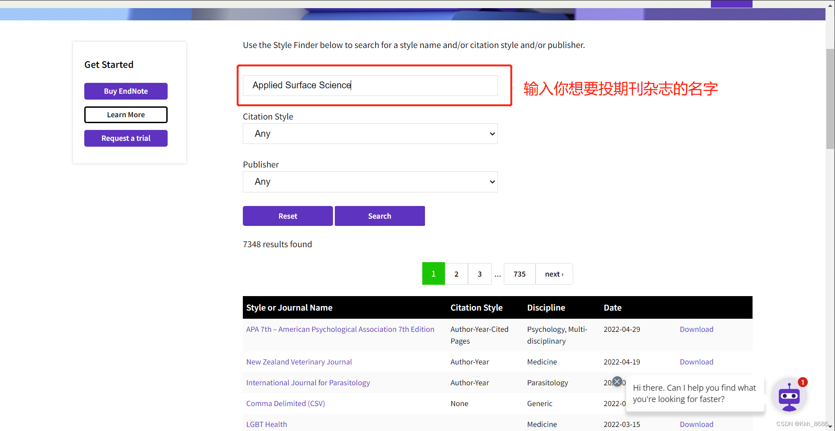This screenshot has width=835, height=431.
Task: Click the Generic discipline cell
Action: pyautogui.click(x=540, y=403)
